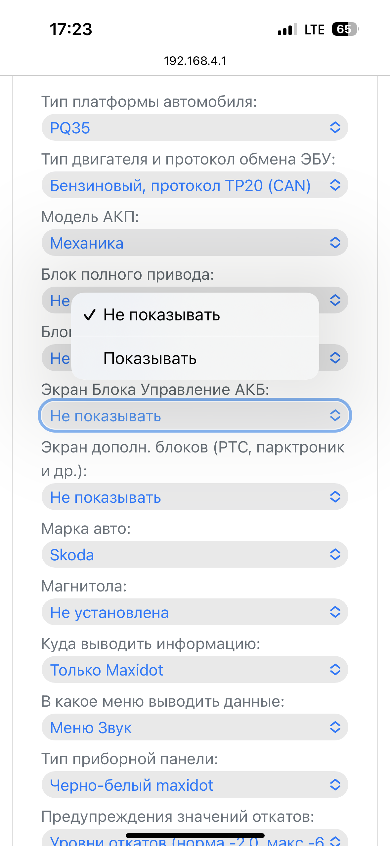Tap the chevron icon on Skoda selector
Viewport: 390px width, 846px height.
point(335,554)
